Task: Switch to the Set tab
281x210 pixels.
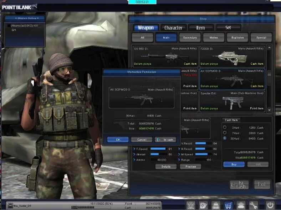Action: coord(228,28)
